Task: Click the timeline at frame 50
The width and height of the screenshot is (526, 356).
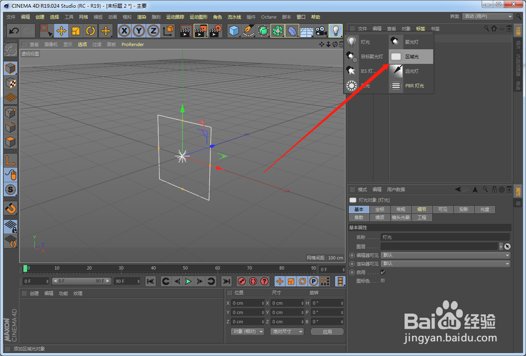Action: [185, 268]
